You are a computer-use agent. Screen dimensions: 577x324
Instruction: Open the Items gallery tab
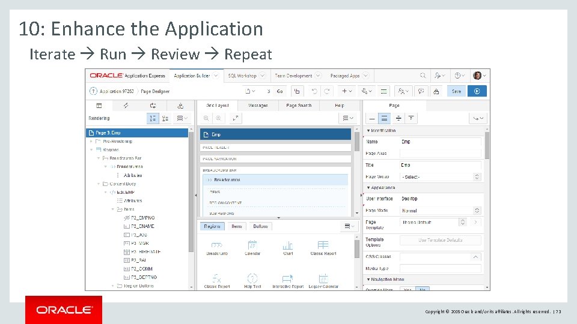237,226
